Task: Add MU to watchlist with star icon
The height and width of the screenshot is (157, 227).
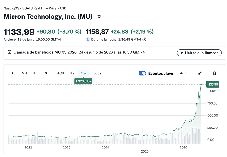Action: pyautogui.click(x=99, y=16)
